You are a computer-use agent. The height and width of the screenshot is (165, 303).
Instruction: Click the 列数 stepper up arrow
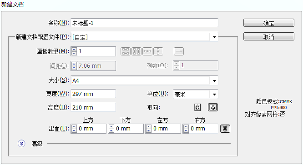click(176, 64)
